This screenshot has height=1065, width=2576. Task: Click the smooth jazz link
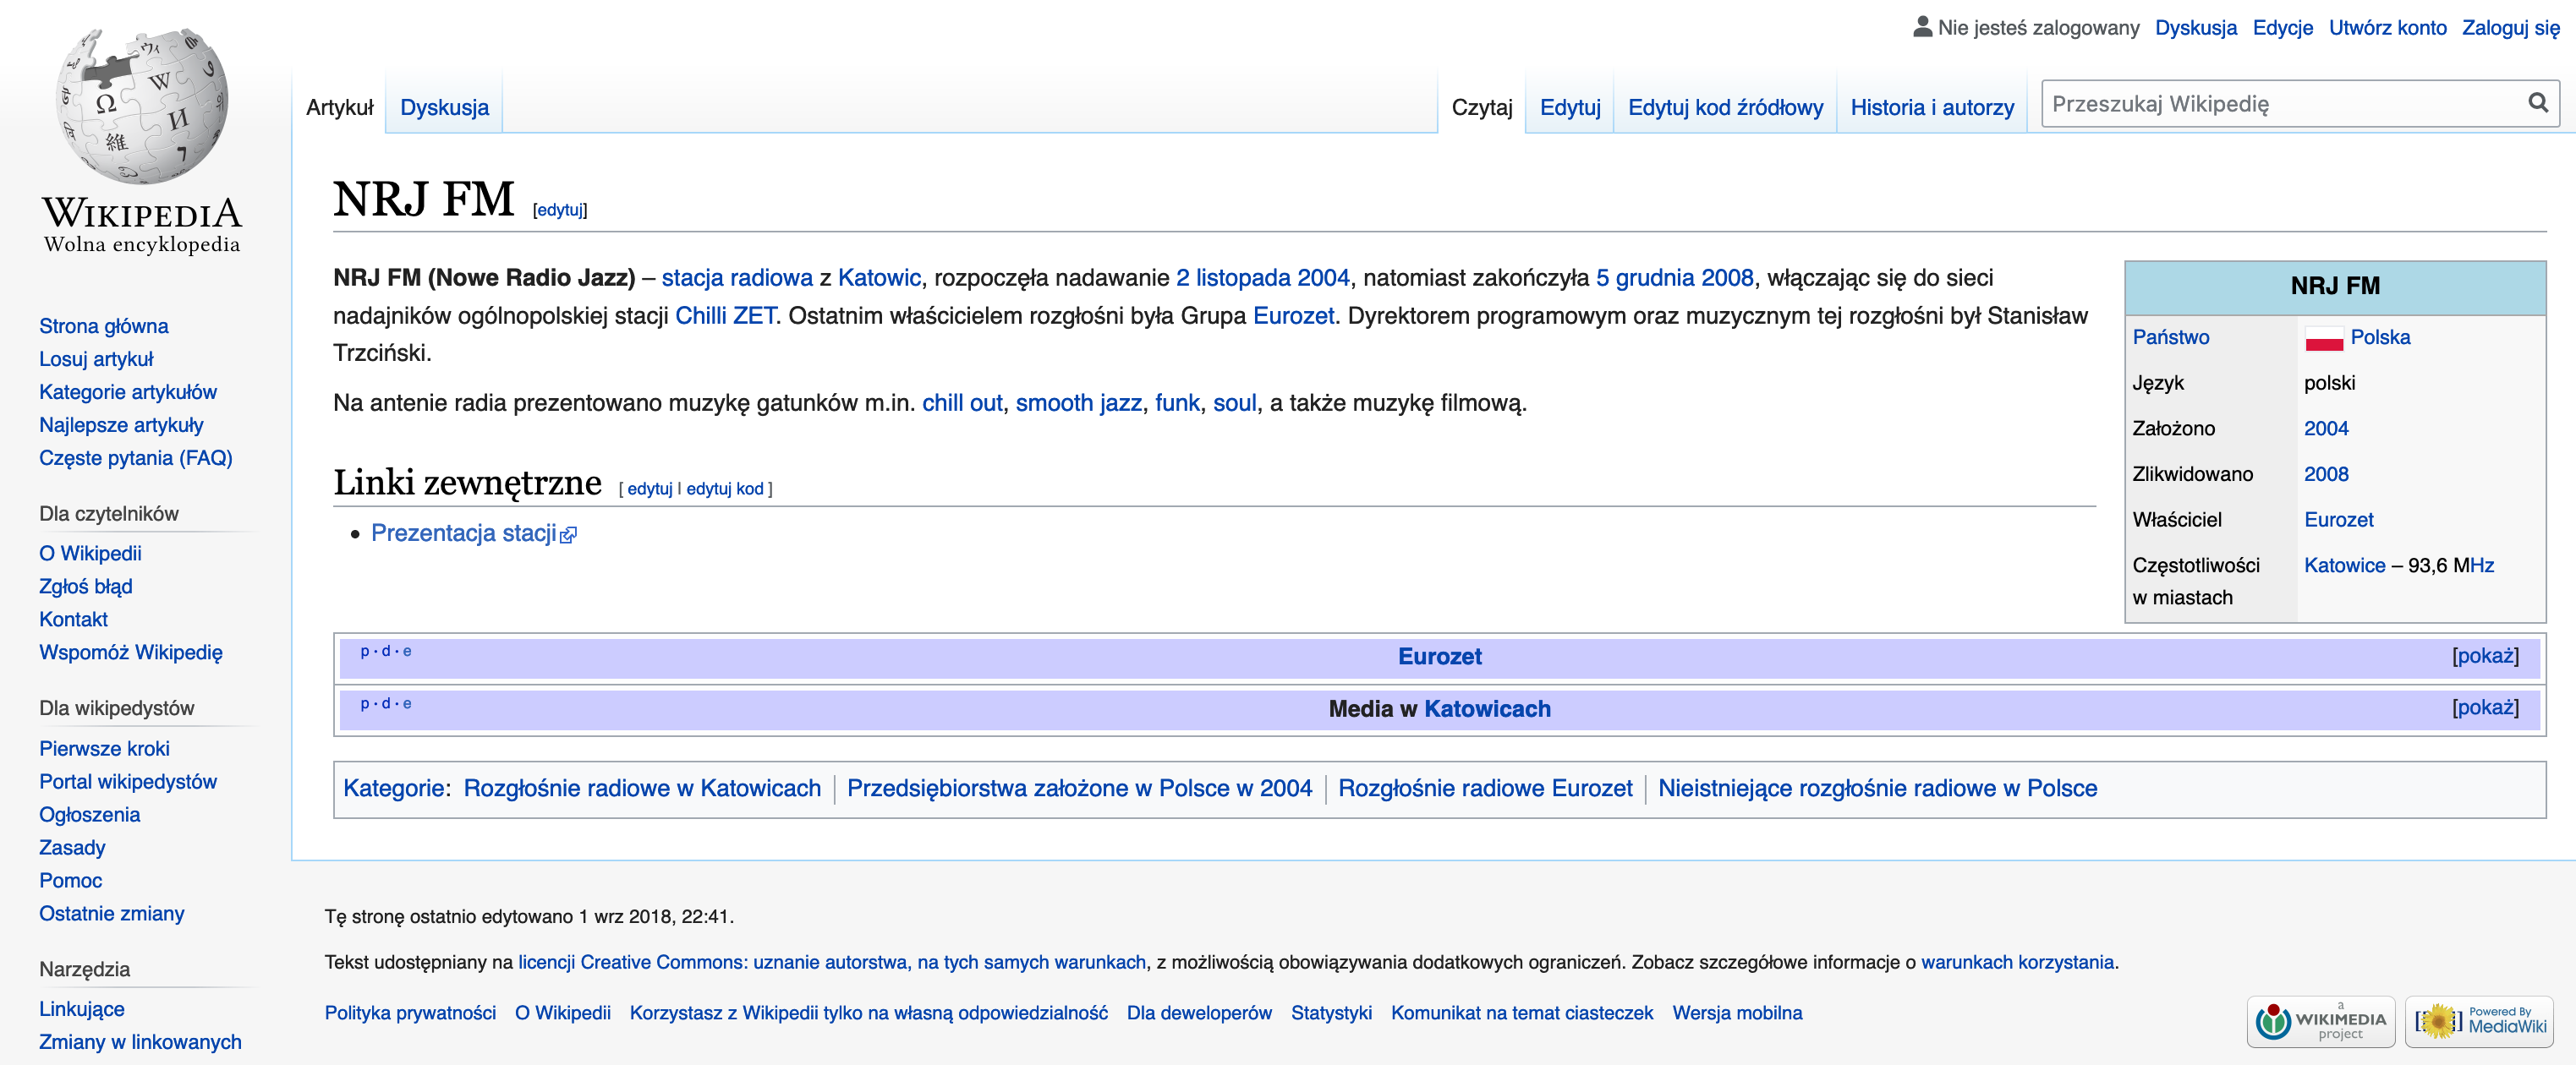(1078, 402)
